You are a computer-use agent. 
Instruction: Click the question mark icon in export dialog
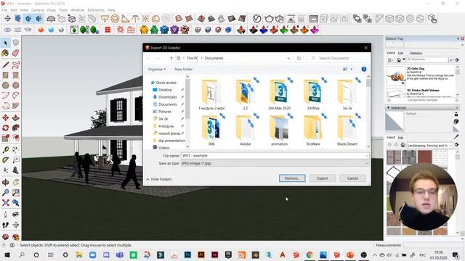[x=364, y=70]
